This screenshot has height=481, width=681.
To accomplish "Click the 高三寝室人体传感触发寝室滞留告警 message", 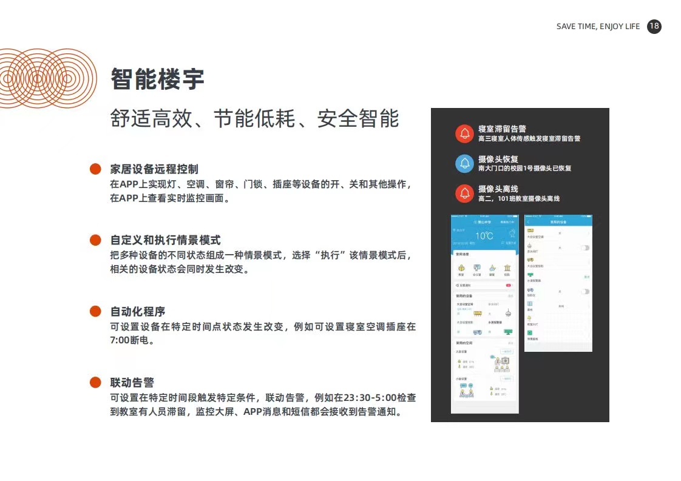I will click(x=529, y=138).
